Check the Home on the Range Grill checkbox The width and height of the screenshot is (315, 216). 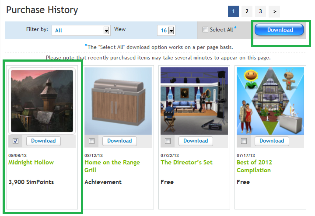pos(91,141)
